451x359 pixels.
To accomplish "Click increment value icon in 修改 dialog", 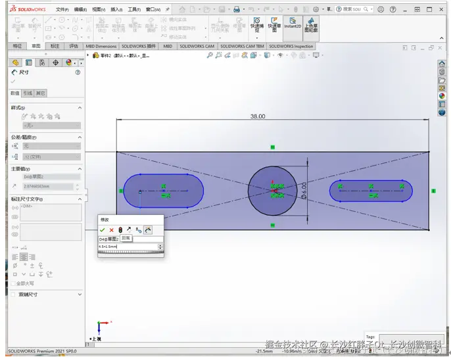I will coord(139,230).
